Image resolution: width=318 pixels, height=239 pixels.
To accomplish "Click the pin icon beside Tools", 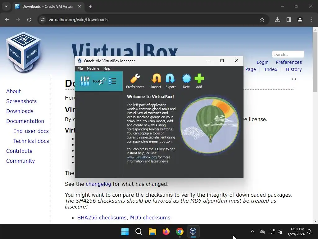I will pos(102,81).
